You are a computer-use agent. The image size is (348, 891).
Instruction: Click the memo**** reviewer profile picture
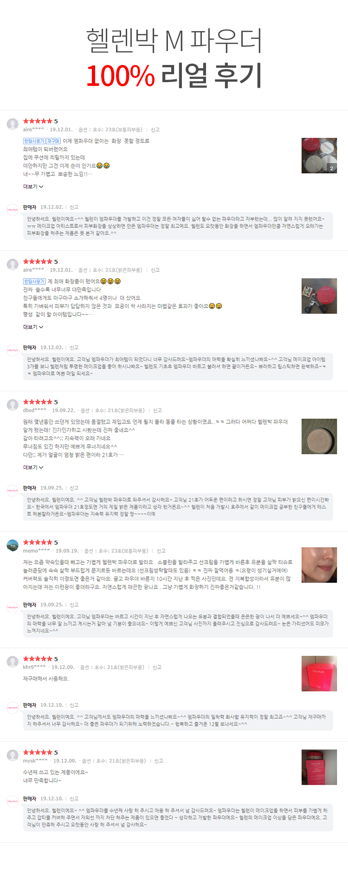tap(13, 545)
